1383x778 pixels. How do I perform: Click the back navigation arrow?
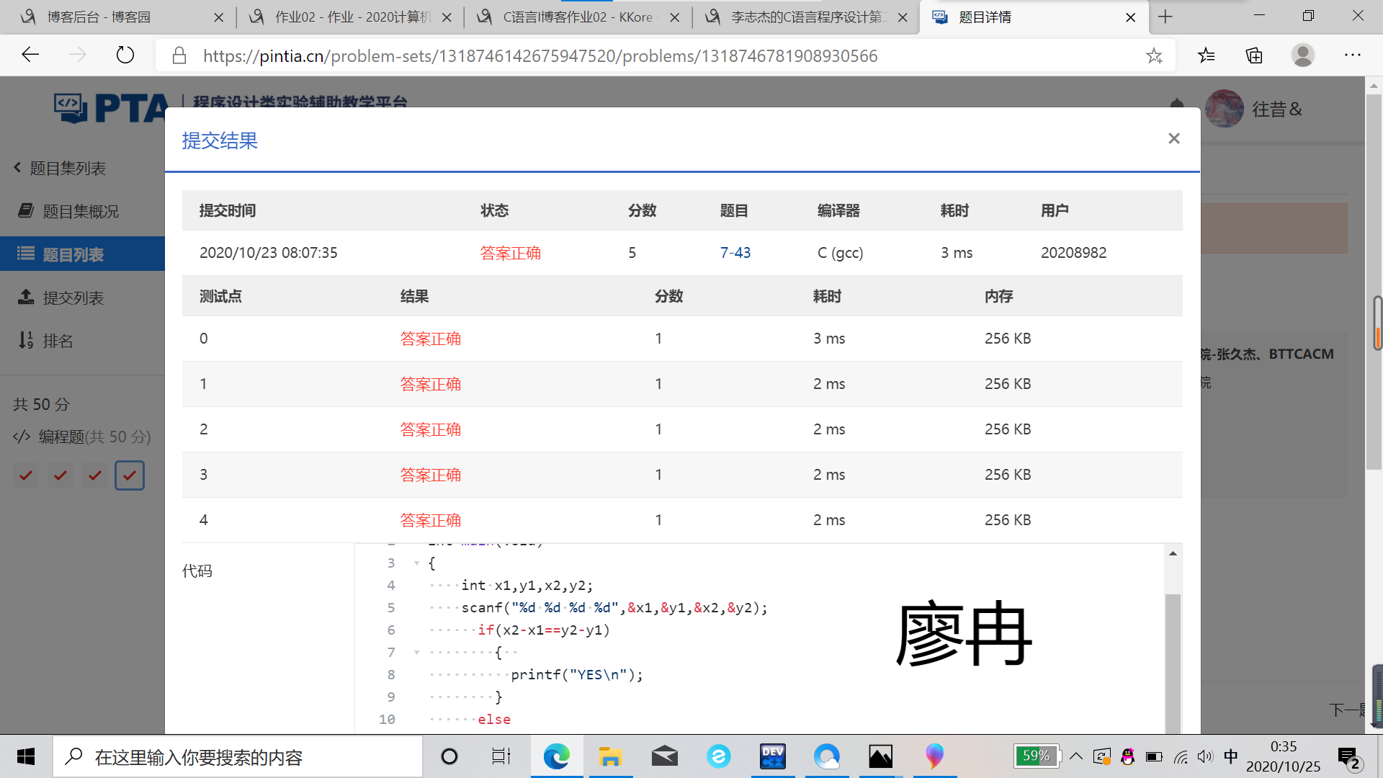click(x=30, y=55)
